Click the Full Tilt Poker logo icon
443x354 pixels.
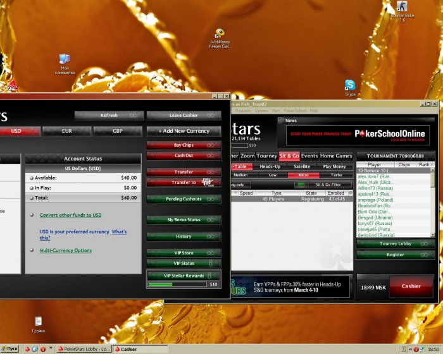[208, 182]
